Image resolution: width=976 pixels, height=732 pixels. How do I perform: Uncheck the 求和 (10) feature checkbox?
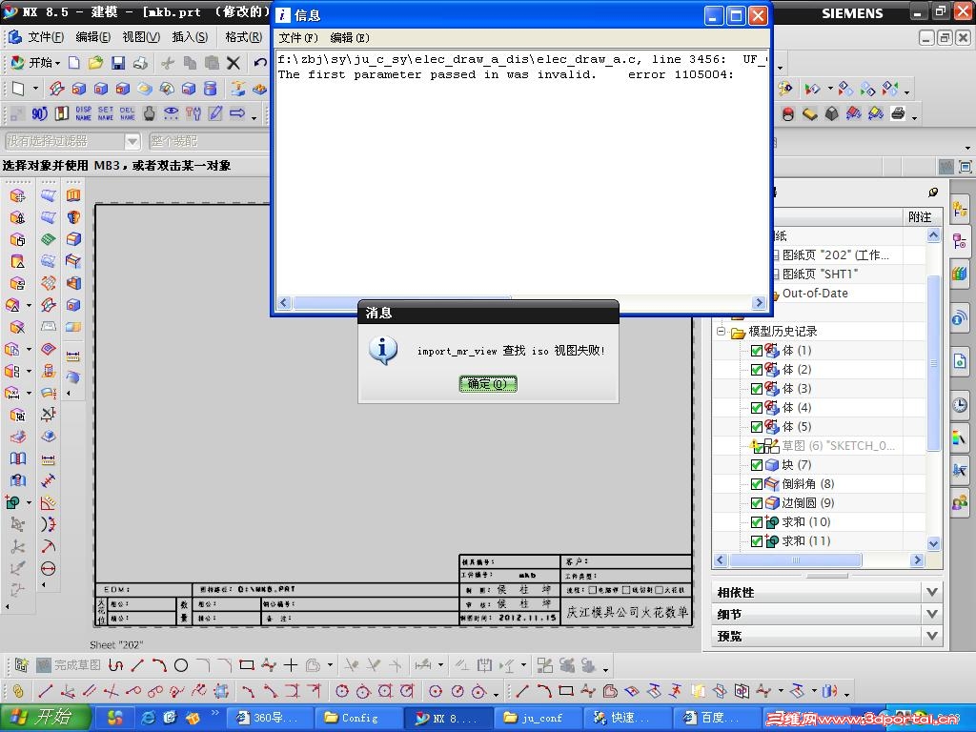click(x=757, y=522)
